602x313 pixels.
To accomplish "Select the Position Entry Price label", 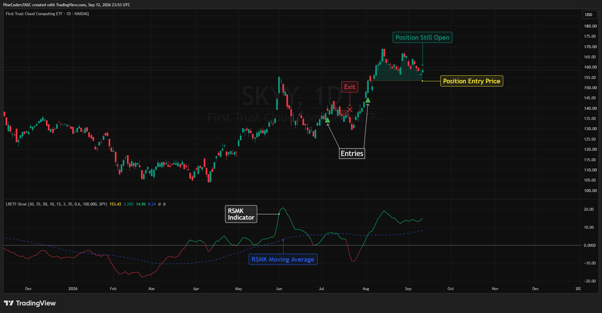I will [x=471, y=81].
